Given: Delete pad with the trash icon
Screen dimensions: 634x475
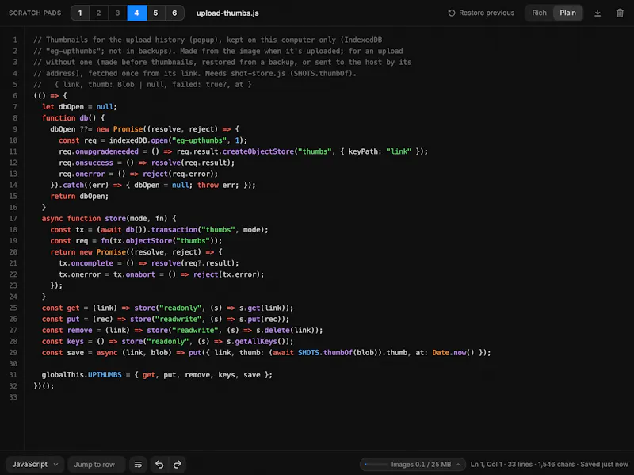Looking at the screenshot, I should pyautogui.click(x=620, y=13).
